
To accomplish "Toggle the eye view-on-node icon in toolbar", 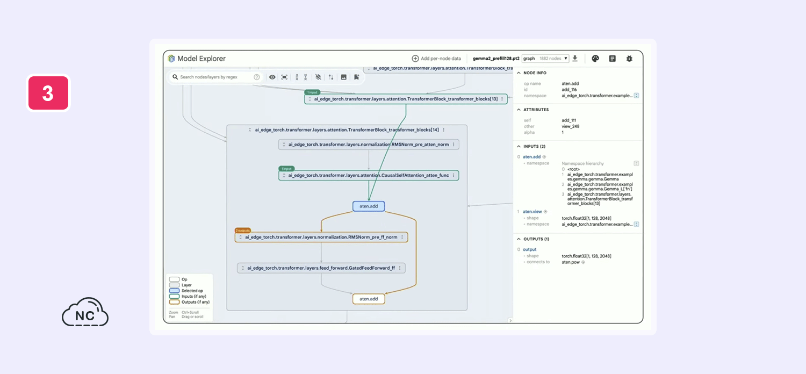I will pos(272,77).
